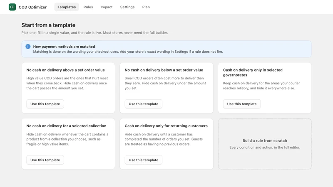Click 'Cash on delivery only for returning customers' title
The width and height of the screenshot is (333, 187).
pos(166,126)
